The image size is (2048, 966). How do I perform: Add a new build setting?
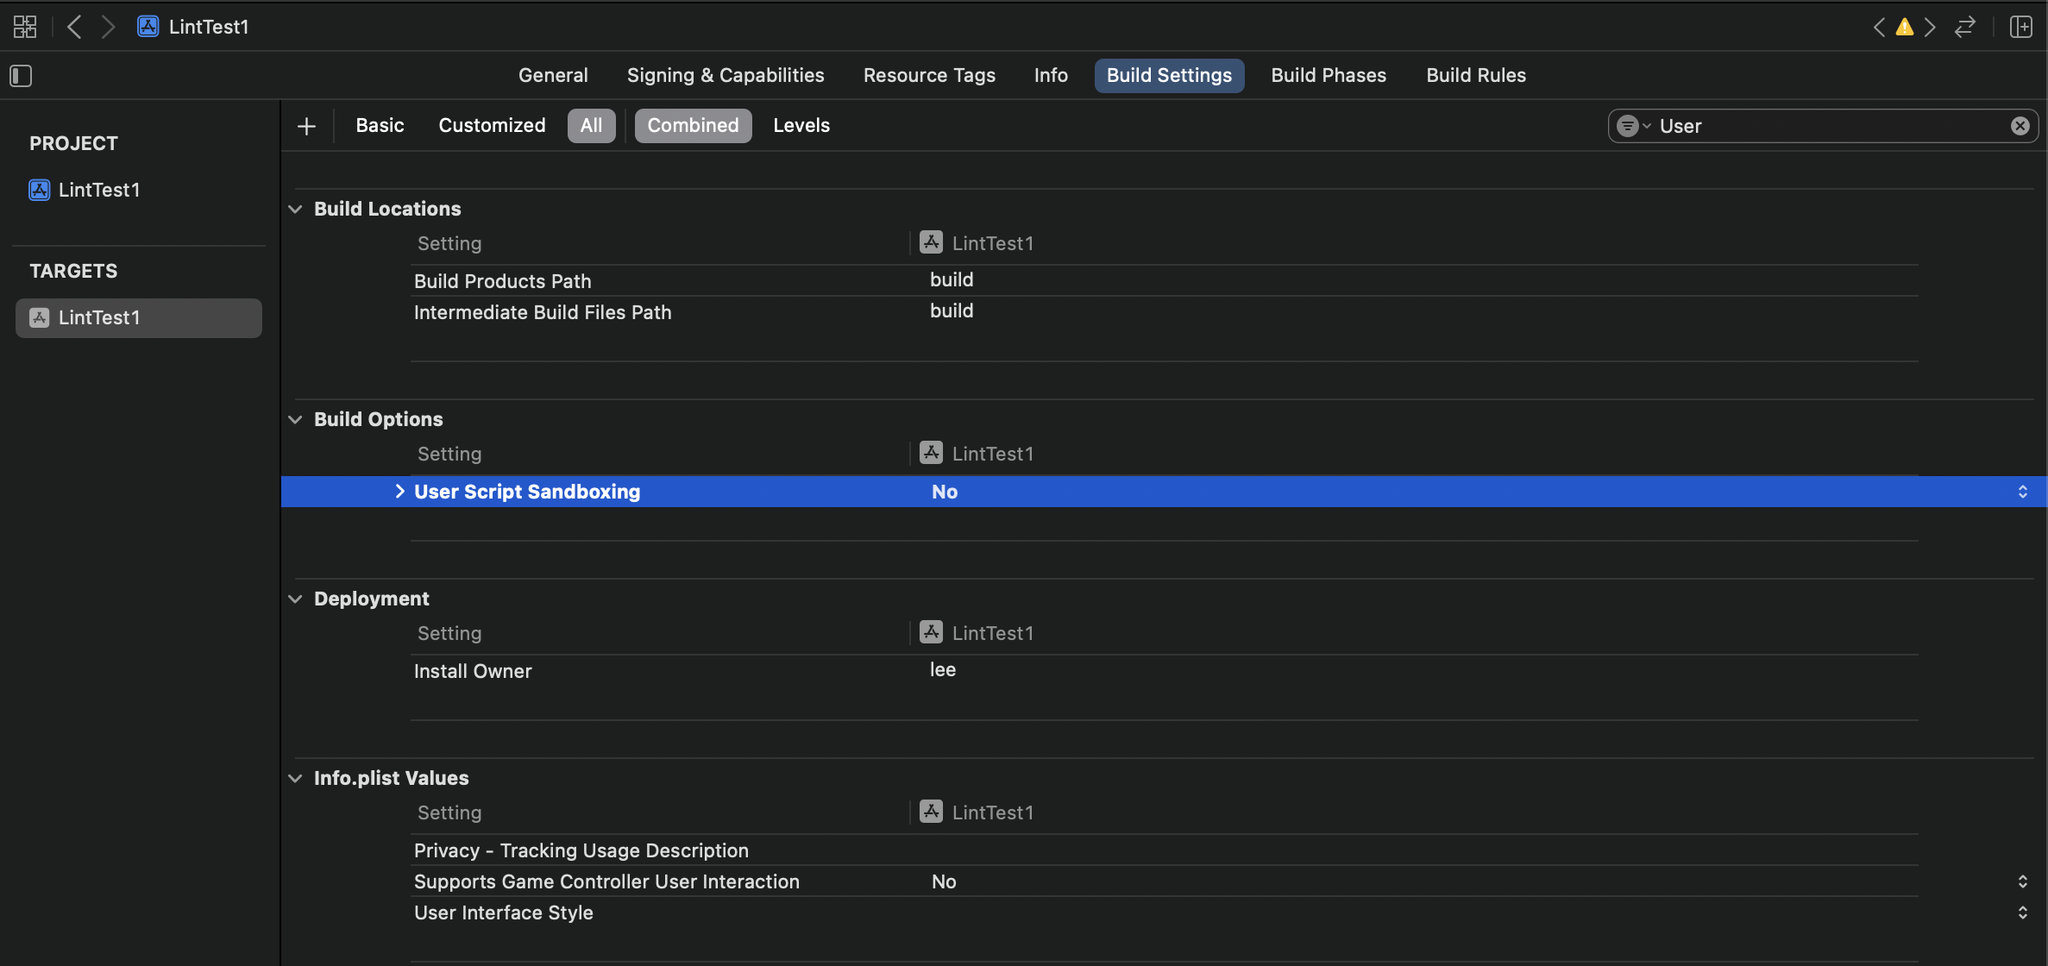306,126
